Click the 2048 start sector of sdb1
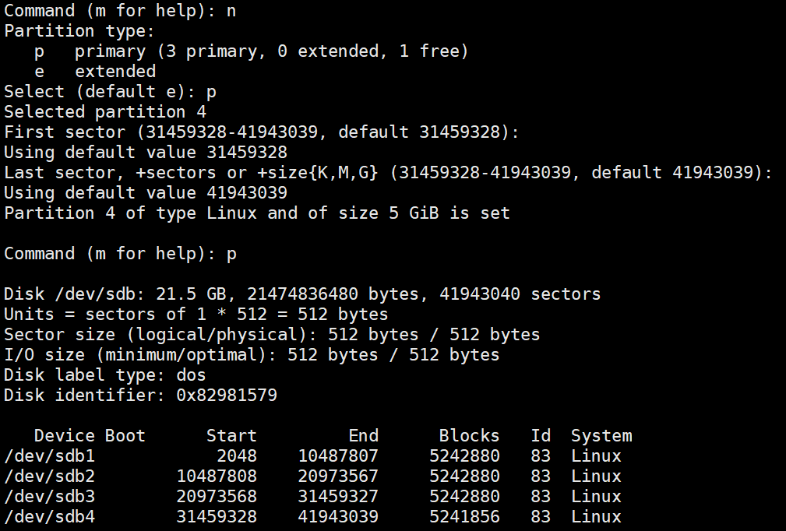This screenshot has width=786, height=531. (236, 456)
